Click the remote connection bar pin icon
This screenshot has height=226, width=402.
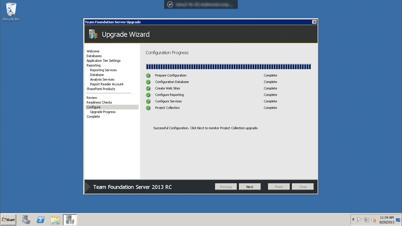pos(170,5)
